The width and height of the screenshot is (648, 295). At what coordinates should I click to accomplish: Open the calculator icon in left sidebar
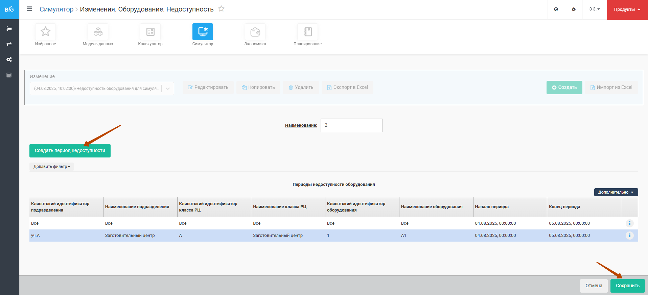(9, 75)
